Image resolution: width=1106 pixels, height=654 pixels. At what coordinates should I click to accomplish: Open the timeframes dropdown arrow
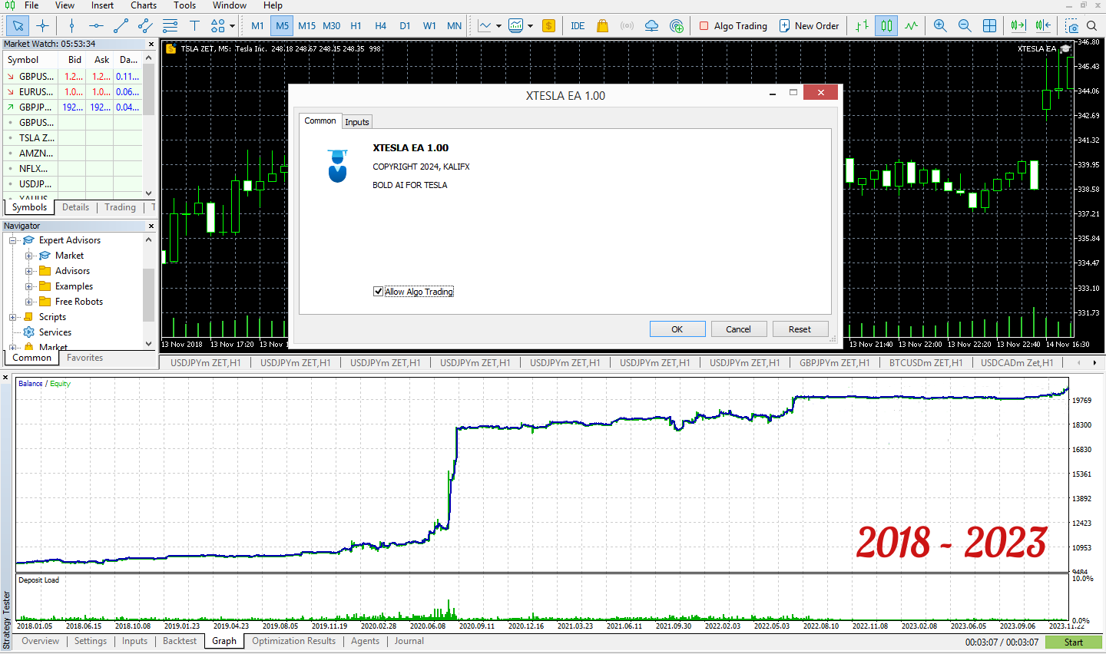(x=498, y=25)
